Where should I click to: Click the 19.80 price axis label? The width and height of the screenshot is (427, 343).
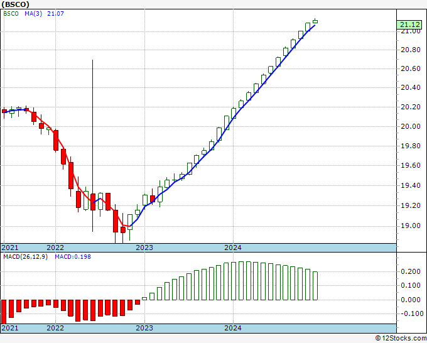[x=411, y=146]
